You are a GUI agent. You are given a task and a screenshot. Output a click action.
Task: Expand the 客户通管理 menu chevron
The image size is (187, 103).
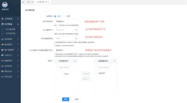pyautogui.click(x=18, y=50)
